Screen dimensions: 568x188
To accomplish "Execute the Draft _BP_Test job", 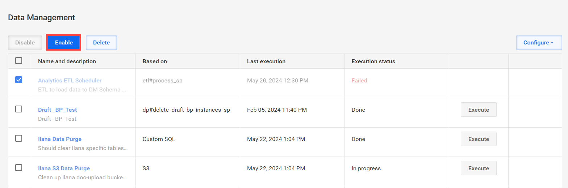I will (479, 110).
